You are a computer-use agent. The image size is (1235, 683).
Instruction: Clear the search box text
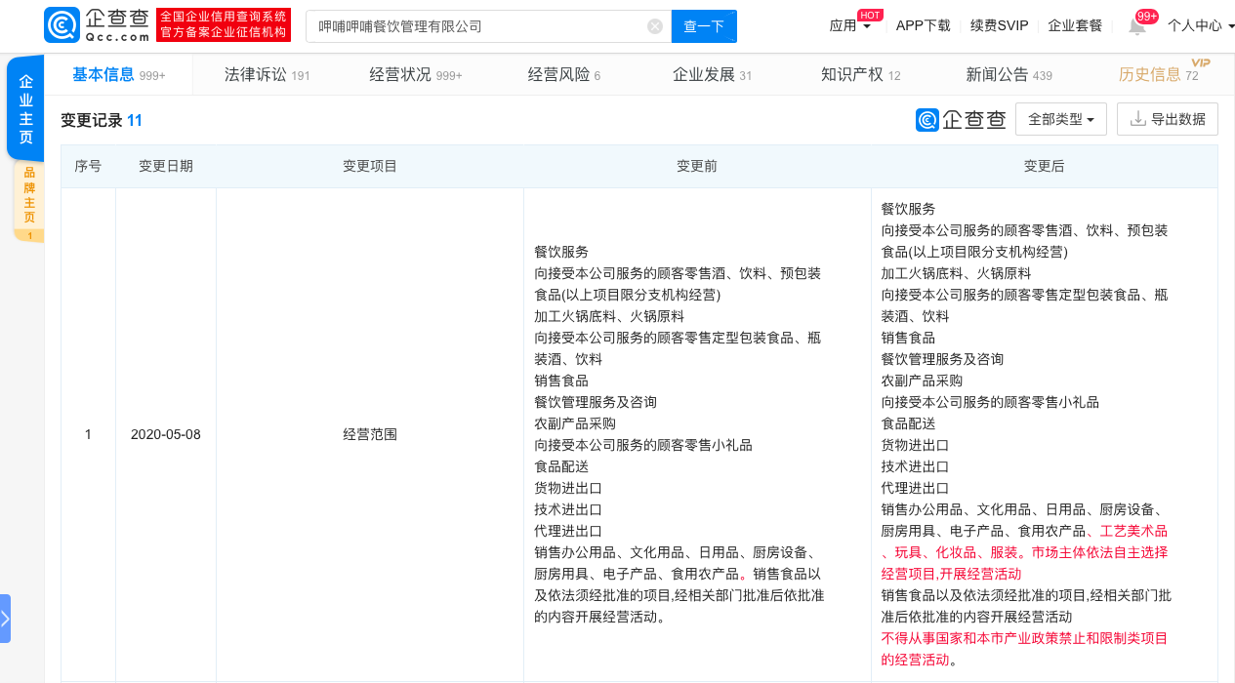tap(655, 26)
